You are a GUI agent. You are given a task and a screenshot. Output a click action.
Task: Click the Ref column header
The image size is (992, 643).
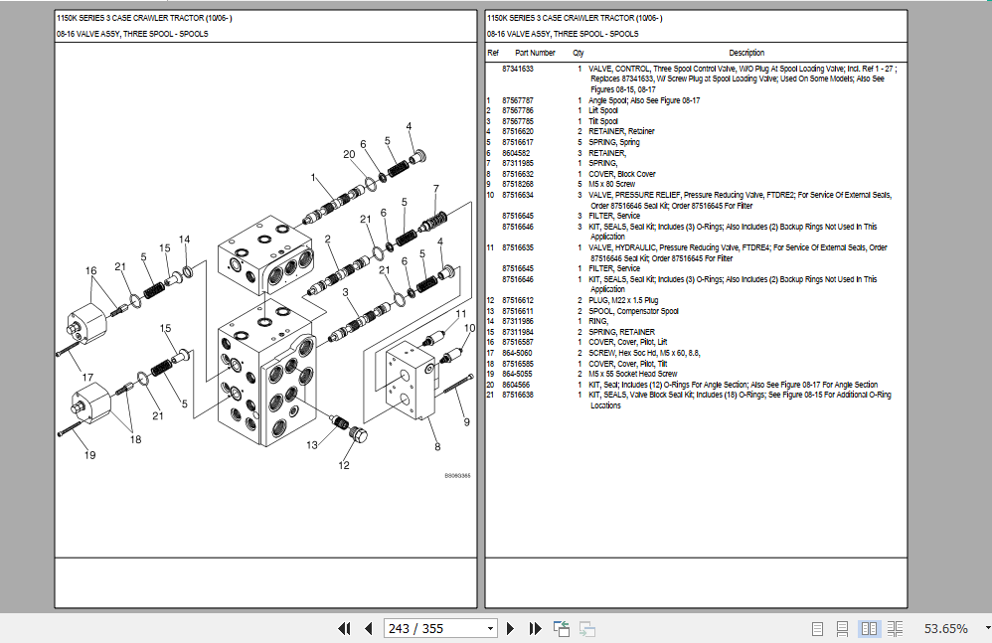[493, 53]
